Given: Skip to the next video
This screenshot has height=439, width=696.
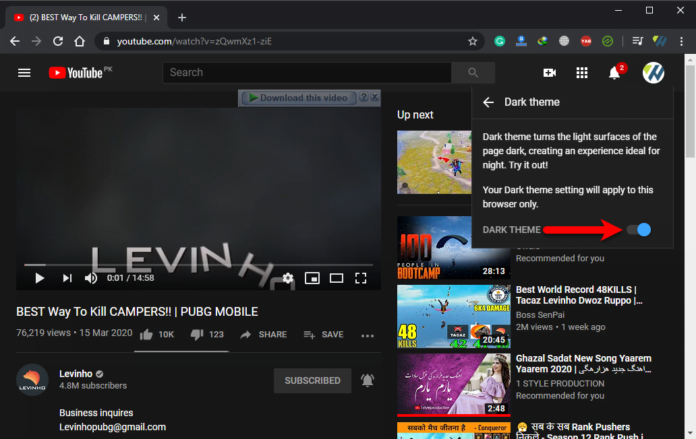Looking at the screenshot, I should point(67,278).
